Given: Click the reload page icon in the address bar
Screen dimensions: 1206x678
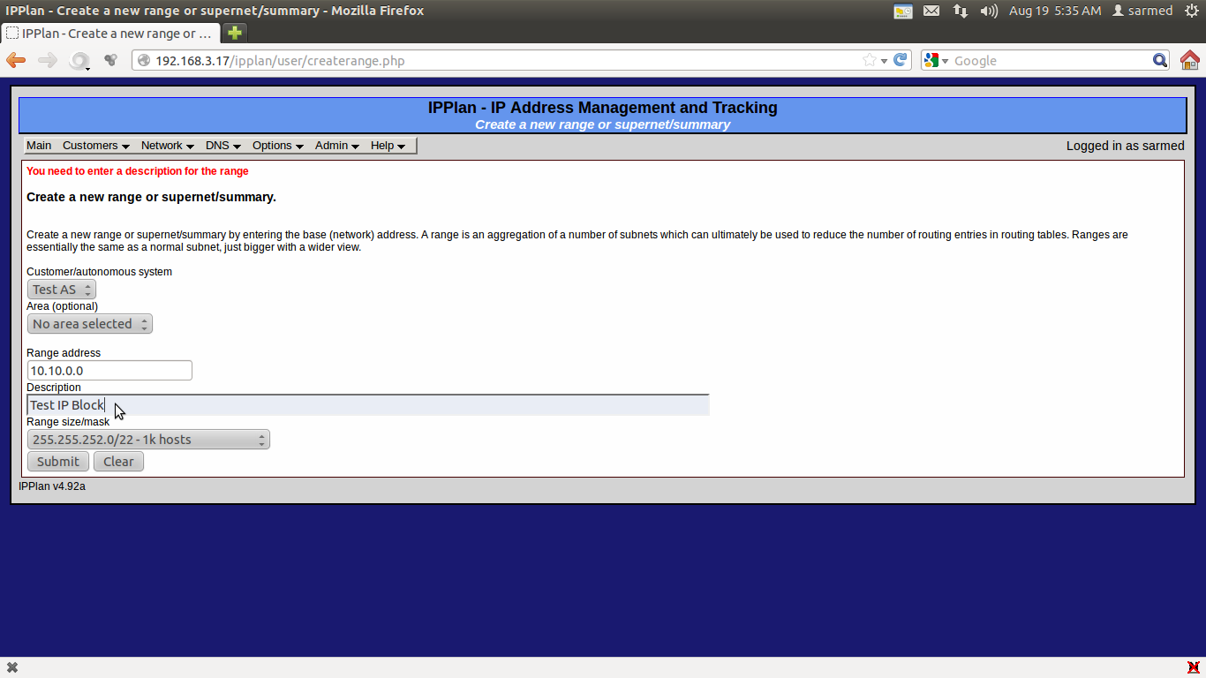Looking at the screenshot, I should point(900,60).
